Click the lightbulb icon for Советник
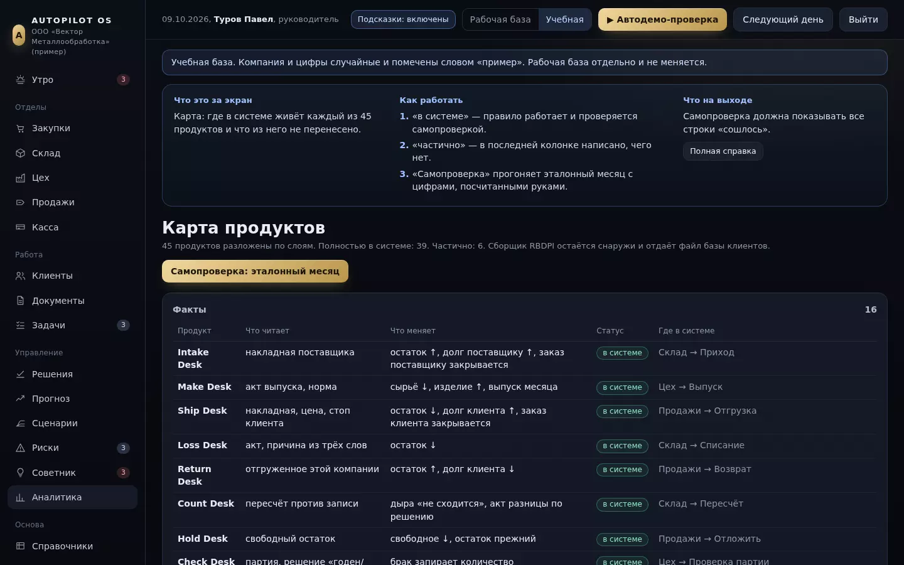 point(20,473)
